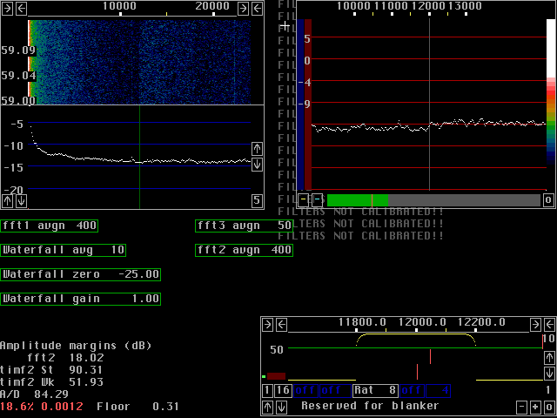
Task: Click the waterfall display at time 59.04
Action: (x=139, y=76)
